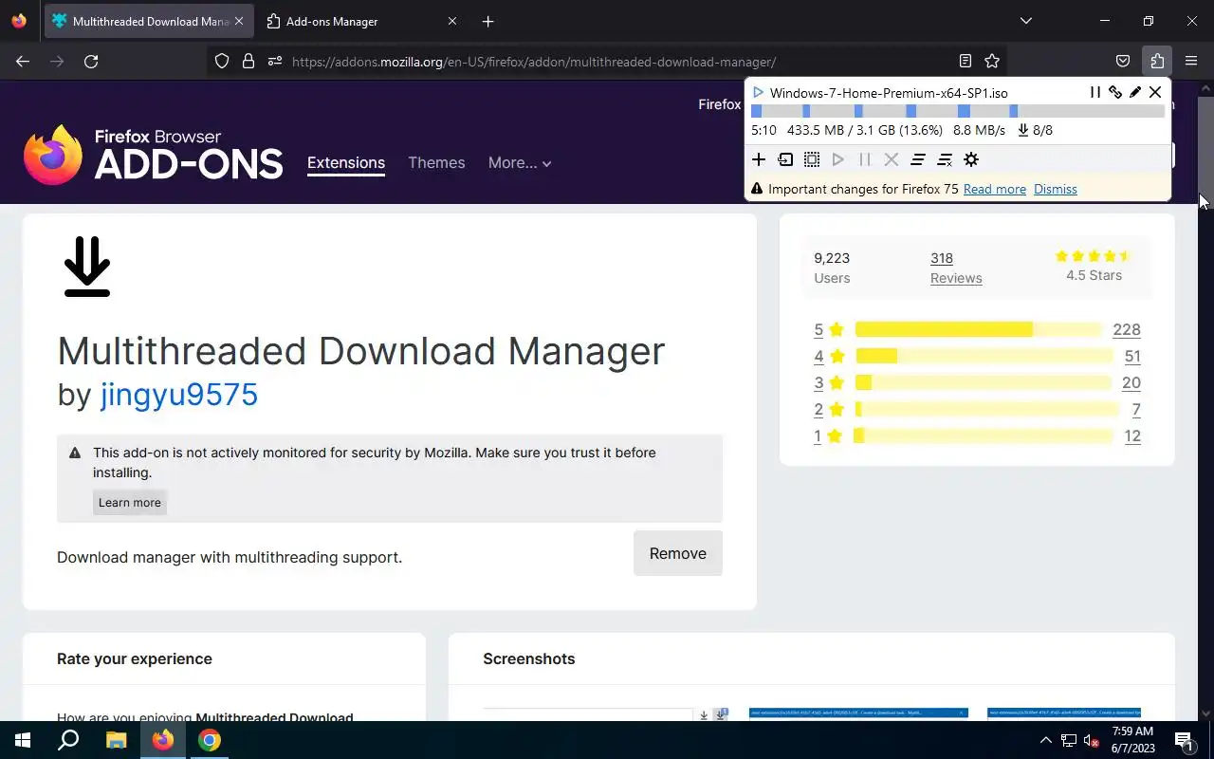Open Google Chrome from taskbar
Image resolution: width=1214 pixels, height=759 pixels.
[x=210, y=740]
